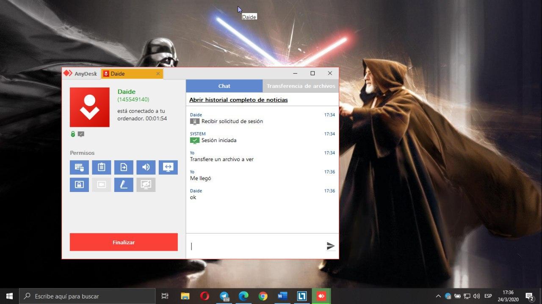This screenshot has height=304, width=542.
Task: Click Daide's red AnyDesk avatar
Action: point(90,107)
